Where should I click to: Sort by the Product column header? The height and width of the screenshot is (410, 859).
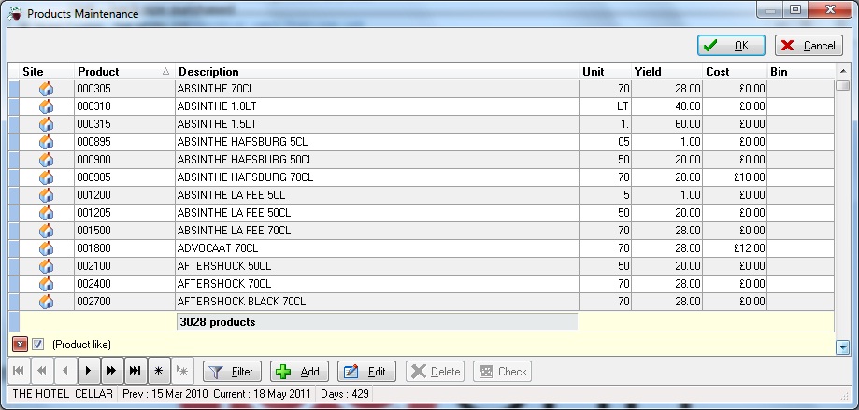123,72
